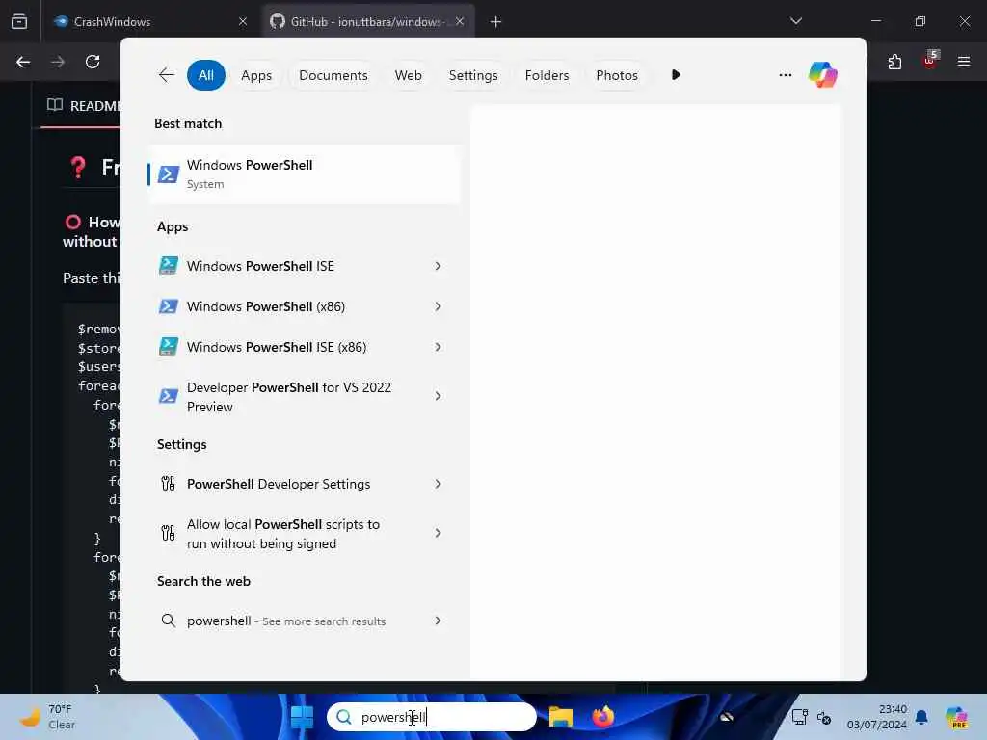Open notifications bell in taskbar

click(921, 717)
